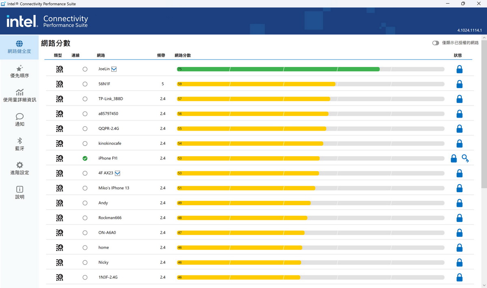487x288 pixels.
Task: Click the green score bar for JoeLin
Action: [x=278, y=69]
